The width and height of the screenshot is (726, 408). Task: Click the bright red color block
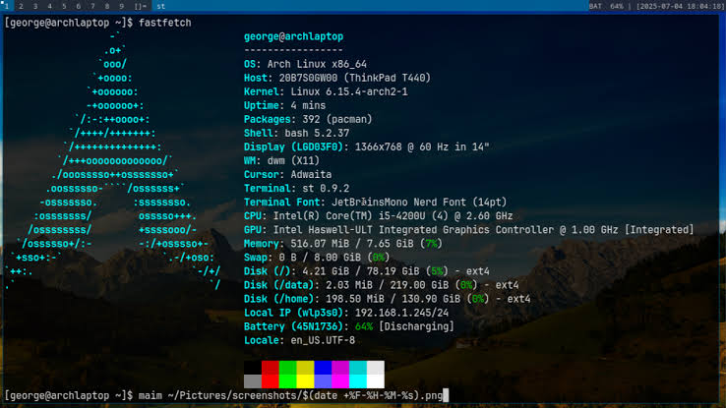271,381
